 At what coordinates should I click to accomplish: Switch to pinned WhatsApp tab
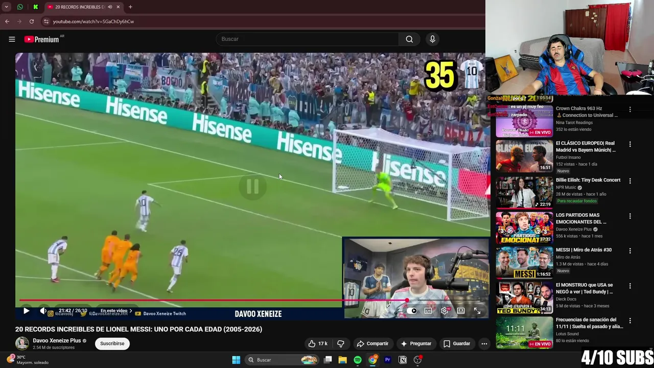[20, 7]
